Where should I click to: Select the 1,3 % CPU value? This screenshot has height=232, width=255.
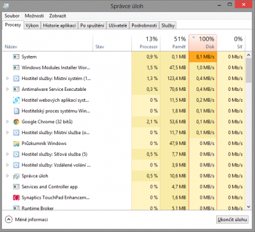point(152,78)
